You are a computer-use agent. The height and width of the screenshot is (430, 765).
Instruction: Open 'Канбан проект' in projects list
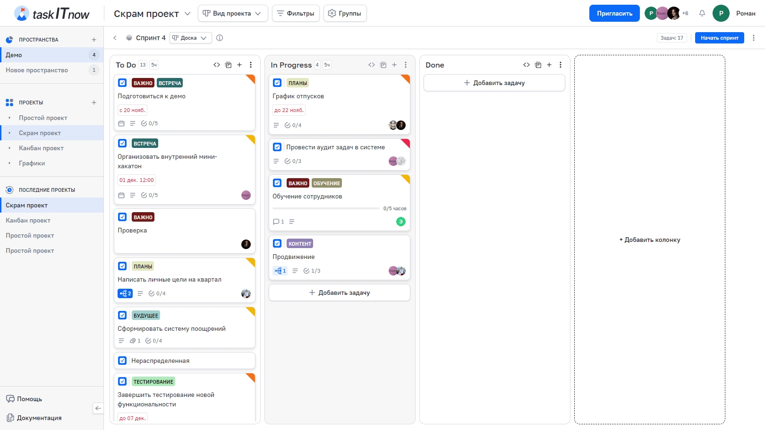[x=41, y=148]
